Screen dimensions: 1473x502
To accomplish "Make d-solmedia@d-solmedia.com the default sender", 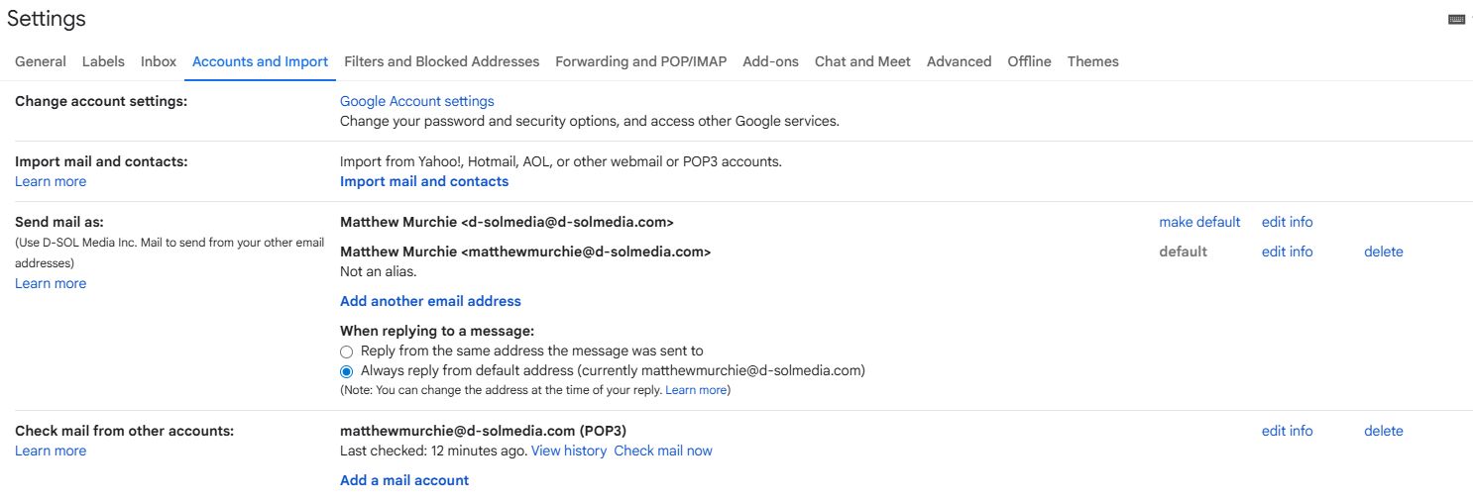I will tap(1199, 222).
